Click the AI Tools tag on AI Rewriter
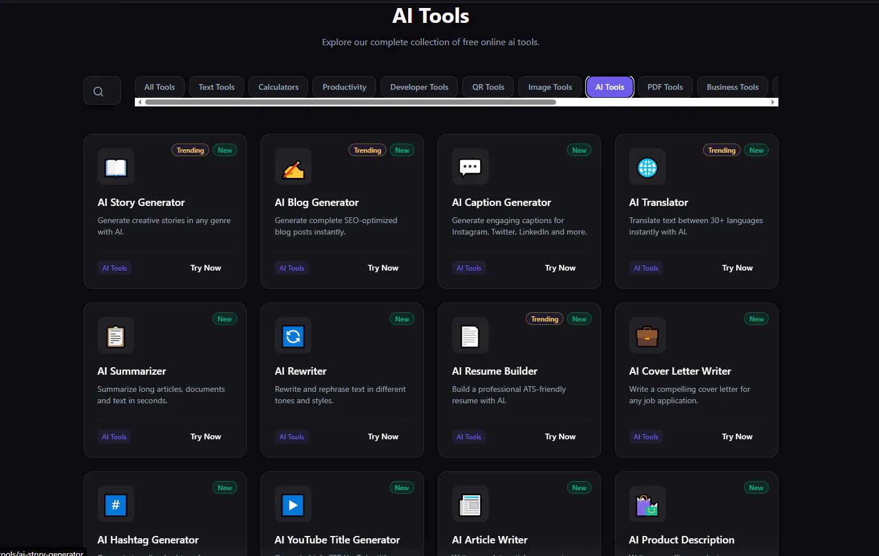The width and height of the screenshot is (879, 556). [291, 436]
